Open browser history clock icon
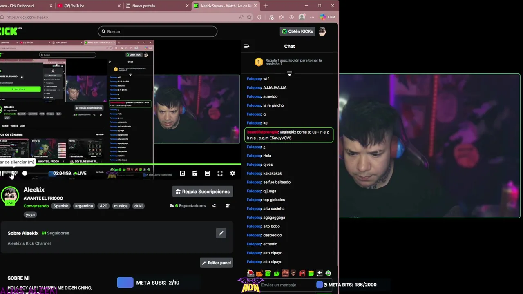 click(x=291, y=17)
